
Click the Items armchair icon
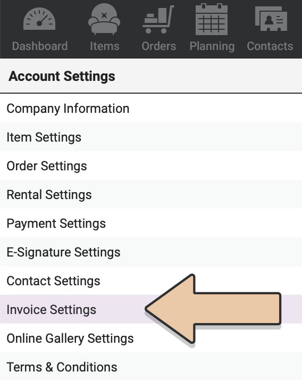[104, 19]
